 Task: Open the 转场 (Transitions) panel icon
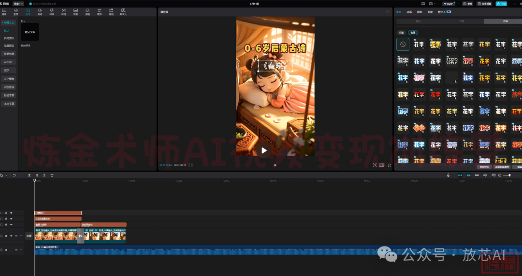click(x=64, y=12)
